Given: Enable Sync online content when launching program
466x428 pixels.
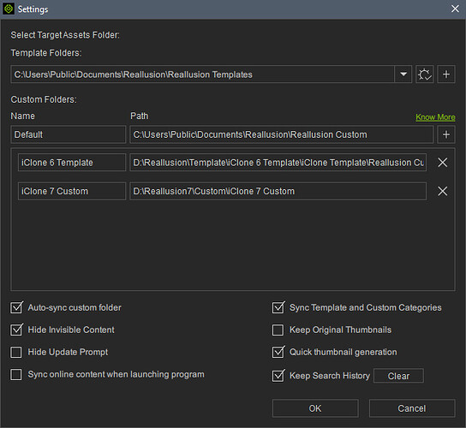Looking at the screenshot, I should tap(16, 375).
